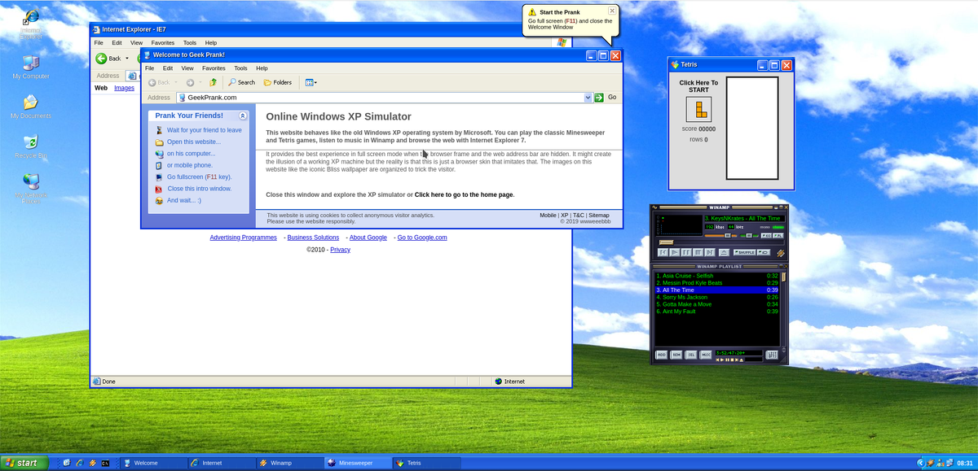Click the playlist ADD button
978x471 pixels.
[x=661, y=355]
